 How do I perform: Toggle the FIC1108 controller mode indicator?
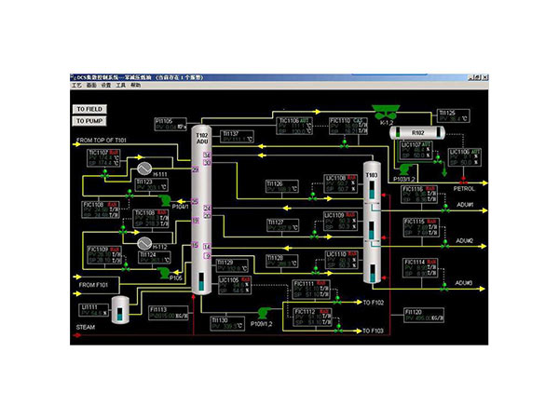[114, 202]
